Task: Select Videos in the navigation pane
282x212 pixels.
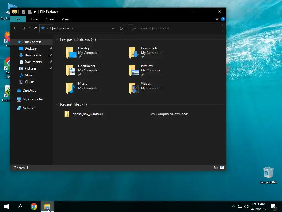Action: point(29,82)
